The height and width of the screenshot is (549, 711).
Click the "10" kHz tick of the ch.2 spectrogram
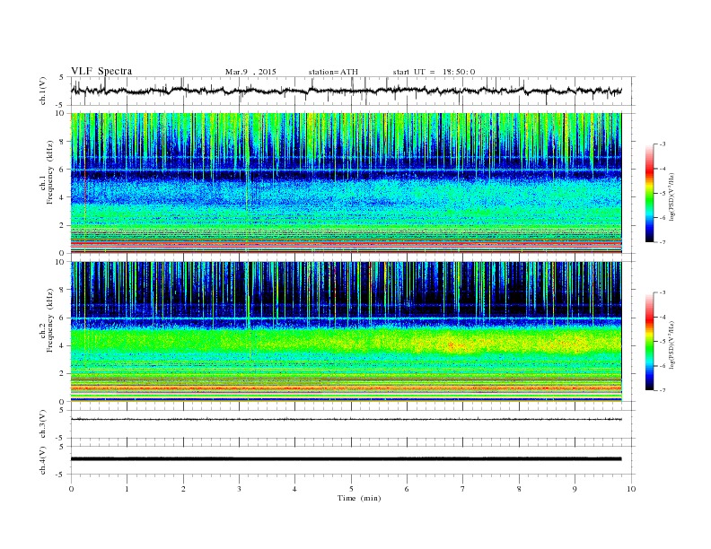[60, 262]
